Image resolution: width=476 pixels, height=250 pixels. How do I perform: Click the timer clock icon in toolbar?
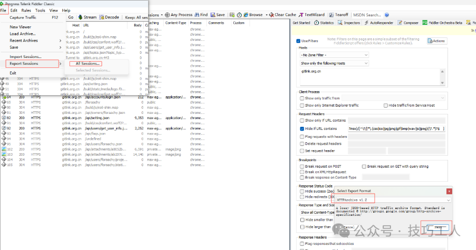[x=239, y=14]
